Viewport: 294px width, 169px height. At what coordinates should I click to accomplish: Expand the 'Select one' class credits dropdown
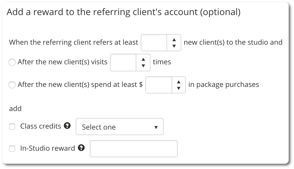coord(120,127)
